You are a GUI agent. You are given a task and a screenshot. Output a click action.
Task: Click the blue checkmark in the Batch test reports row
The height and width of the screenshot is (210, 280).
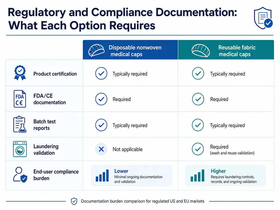pyautogui.click(x=101, y=125)
